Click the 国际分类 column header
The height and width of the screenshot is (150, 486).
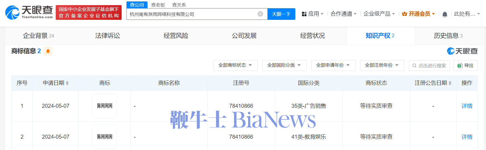click(309, 83)
